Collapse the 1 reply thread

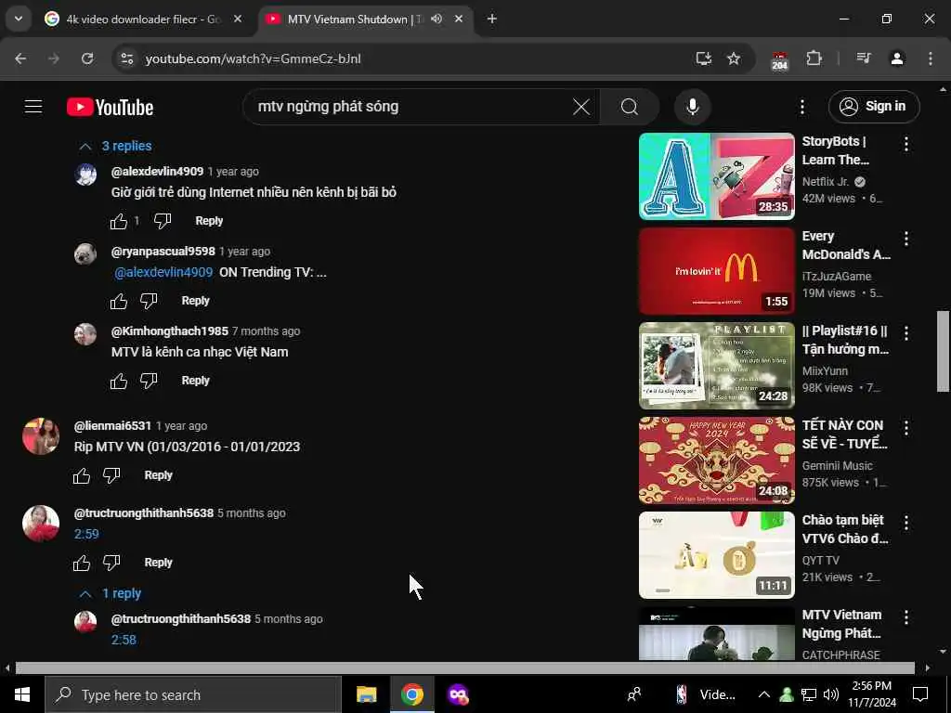(x=111, y=593)
